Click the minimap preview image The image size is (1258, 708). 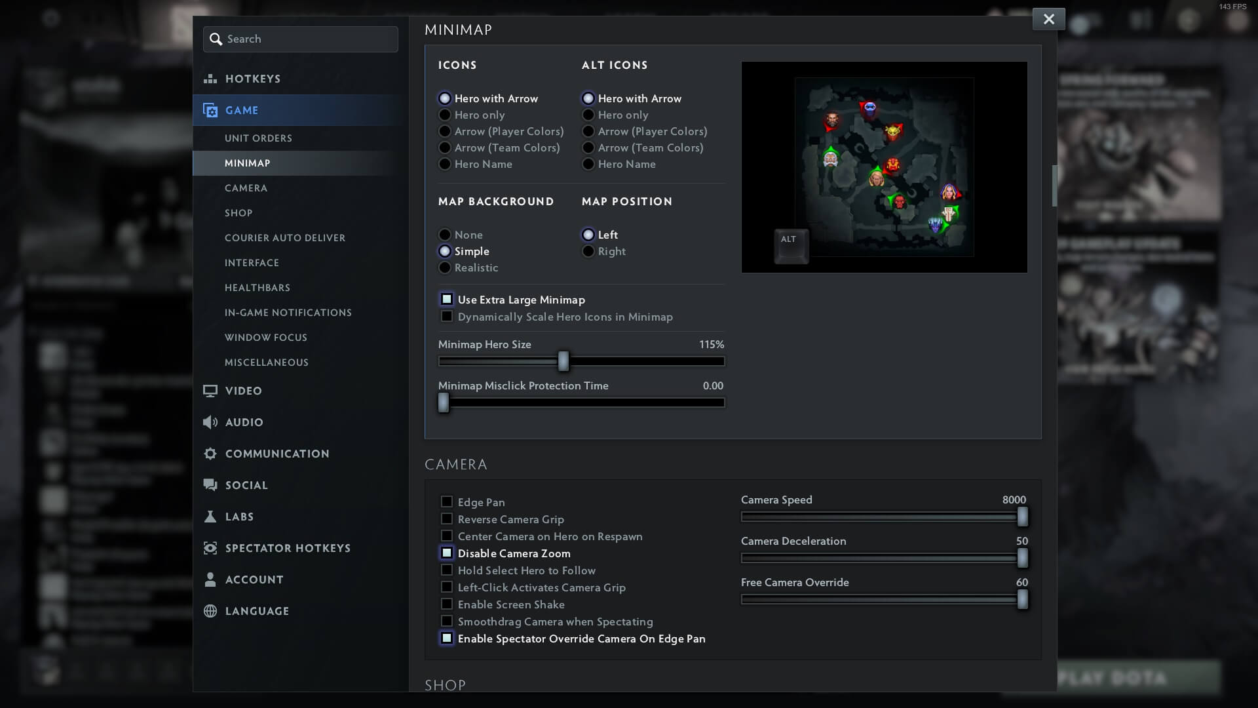(885, 167)
